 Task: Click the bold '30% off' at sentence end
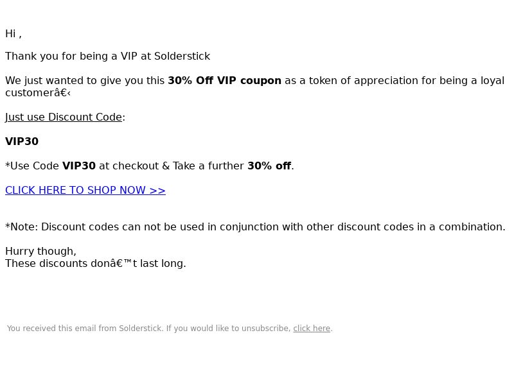269,166
